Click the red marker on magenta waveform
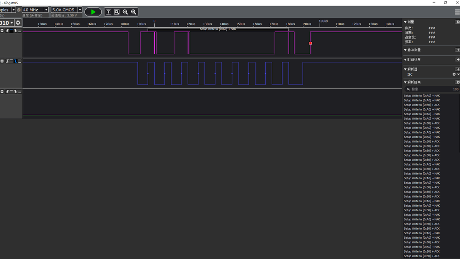This screenshot has width=460, height=259. tap(310, 43)
